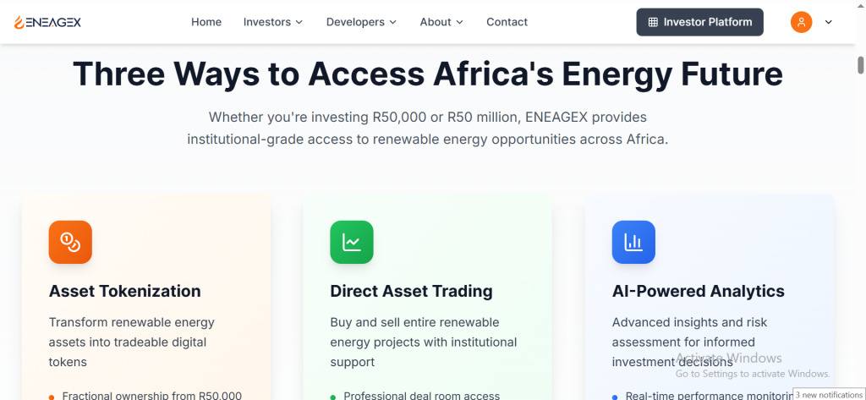
Task: Click the blue AI-Powered Analytics bar icon
Action: click(633, 242)
